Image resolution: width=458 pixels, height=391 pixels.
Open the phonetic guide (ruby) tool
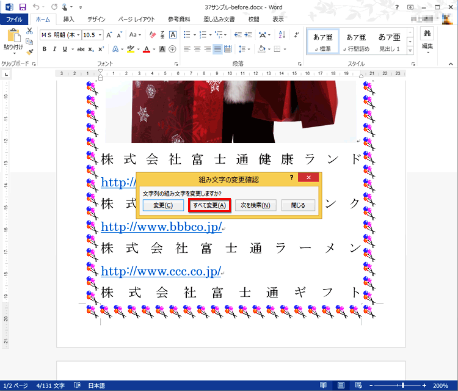click(162, 35)
